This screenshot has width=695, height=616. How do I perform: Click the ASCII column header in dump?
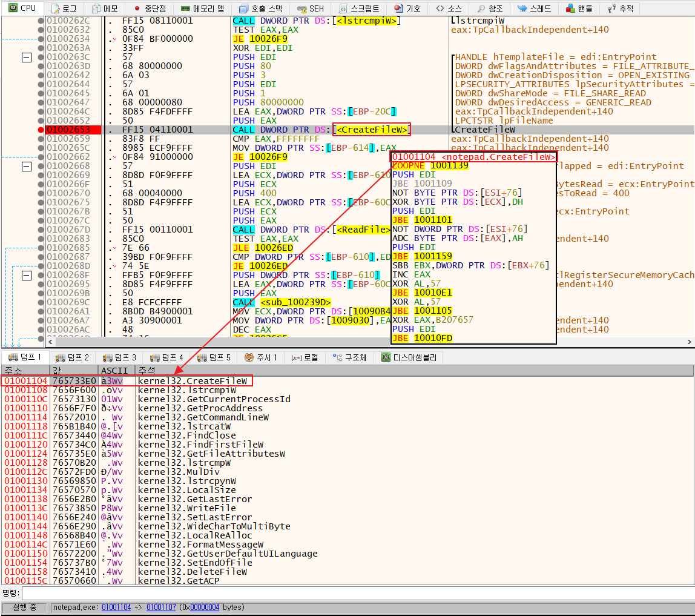point(117,370)
